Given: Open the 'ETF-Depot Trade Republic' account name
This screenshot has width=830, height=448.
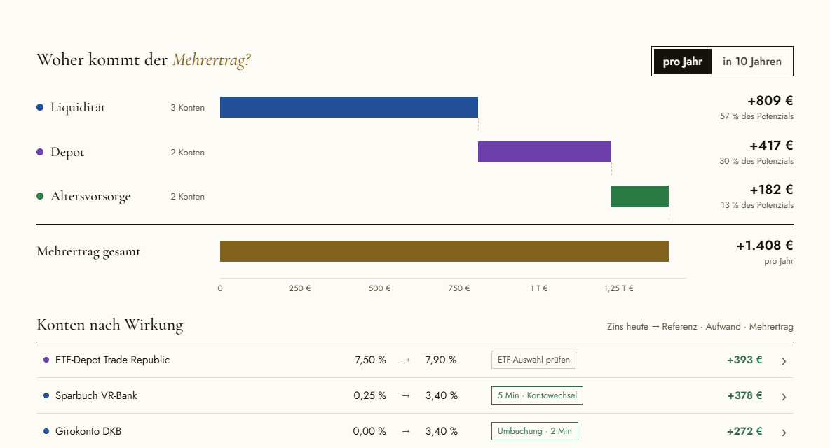Looking at the screenshot, I should pos(112,360).
